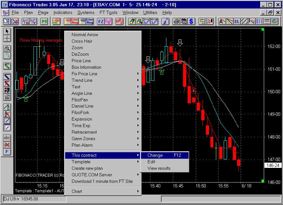Click the NEW document toolbar icon
This screenshot has height=205, width=283.
point(7,22)
